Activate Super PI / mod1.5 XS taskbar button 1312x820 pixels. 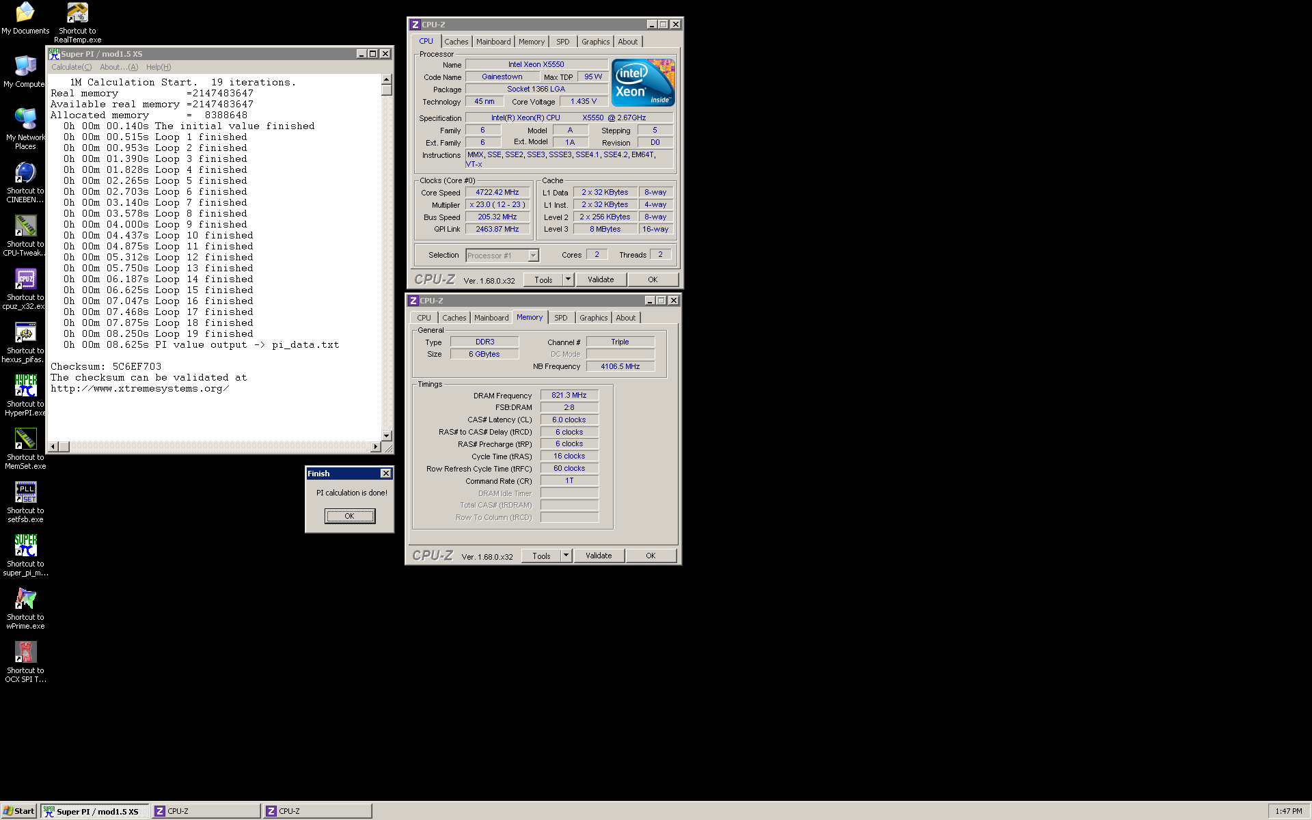coord(94,811)
